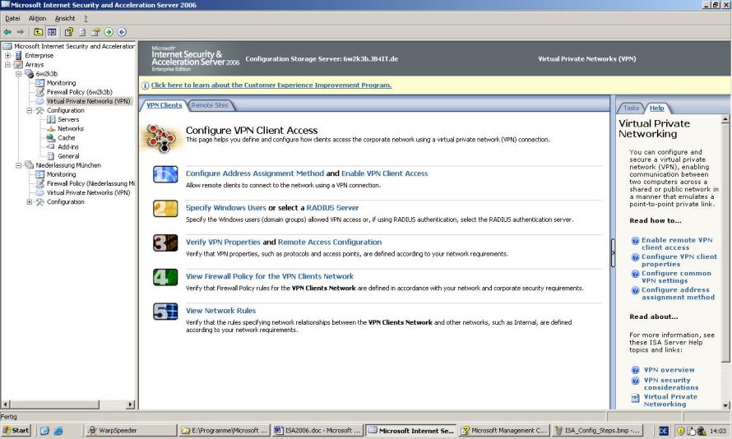732x439 pixels.
Task: Select Servers under Configuration in the tree
Action: pyautogui.click(x=68, y=119)
